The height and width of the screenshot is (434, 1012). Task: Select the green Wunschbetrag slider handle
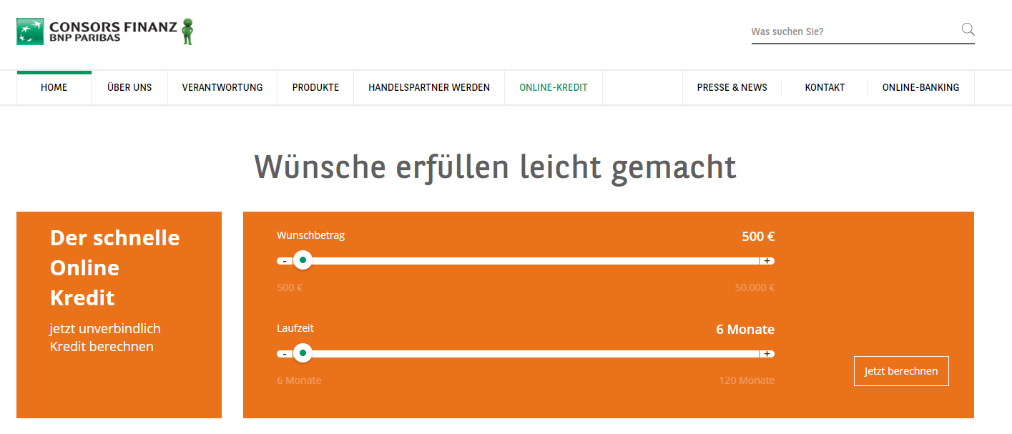(x=303, y=260)
